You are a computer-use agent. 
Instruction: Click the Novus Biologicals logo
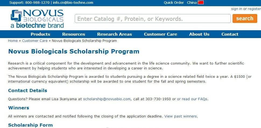37,19
